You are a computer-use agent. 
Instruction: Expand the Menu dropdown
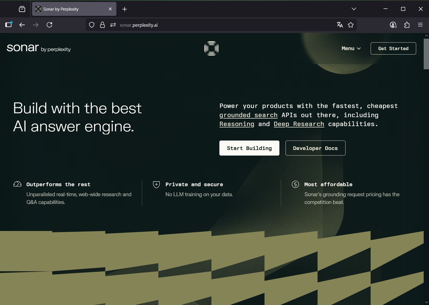[x=351, y=48]
